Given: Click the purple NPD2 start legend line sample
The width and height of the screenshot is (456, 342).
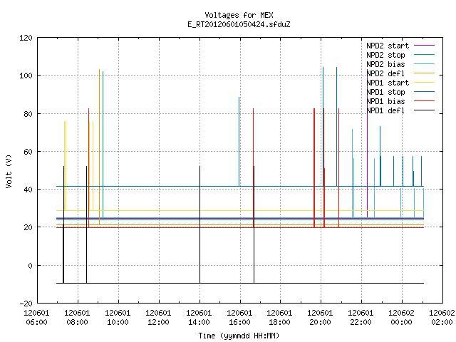Looking at the screenshot, I should 424,46.
